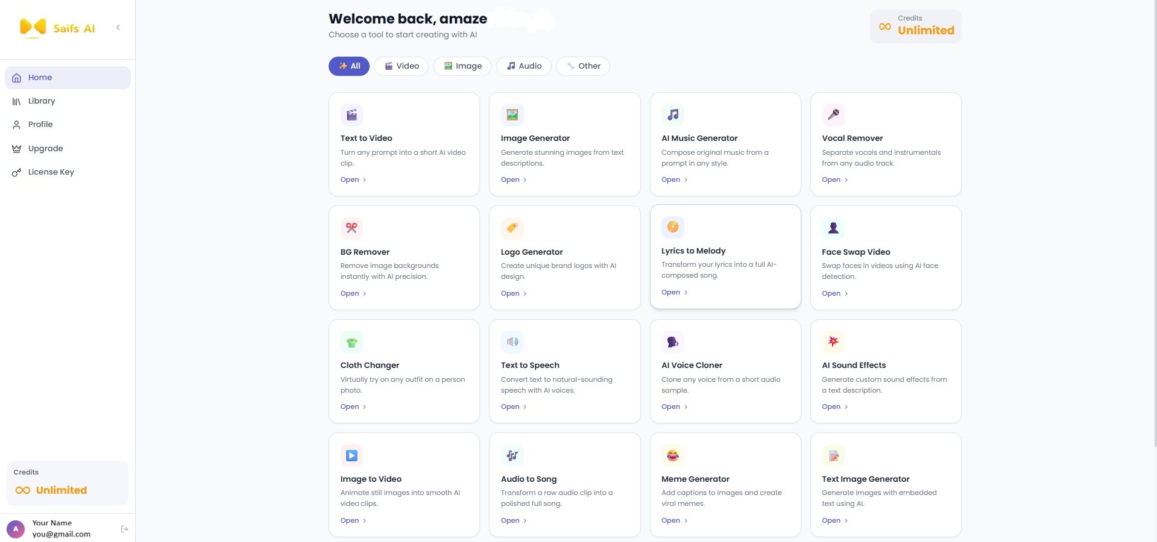Go to the Upgrade page
Image resolution: width=1157 pixels, height=542 pixels.
45,149
